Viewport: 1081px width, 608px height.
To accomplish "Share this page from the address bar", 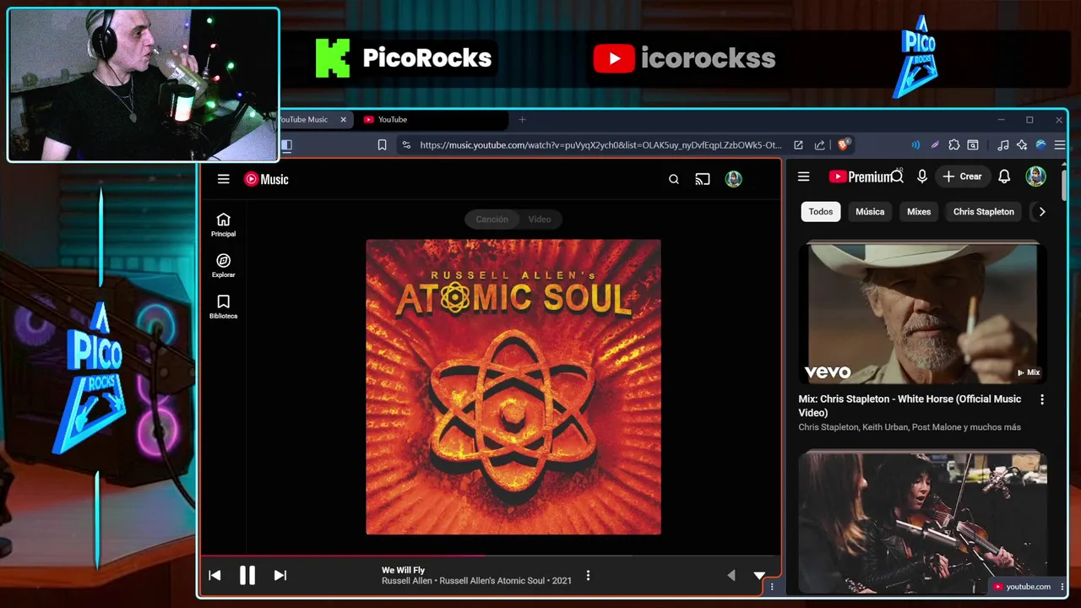I will [x=819, y=145].
